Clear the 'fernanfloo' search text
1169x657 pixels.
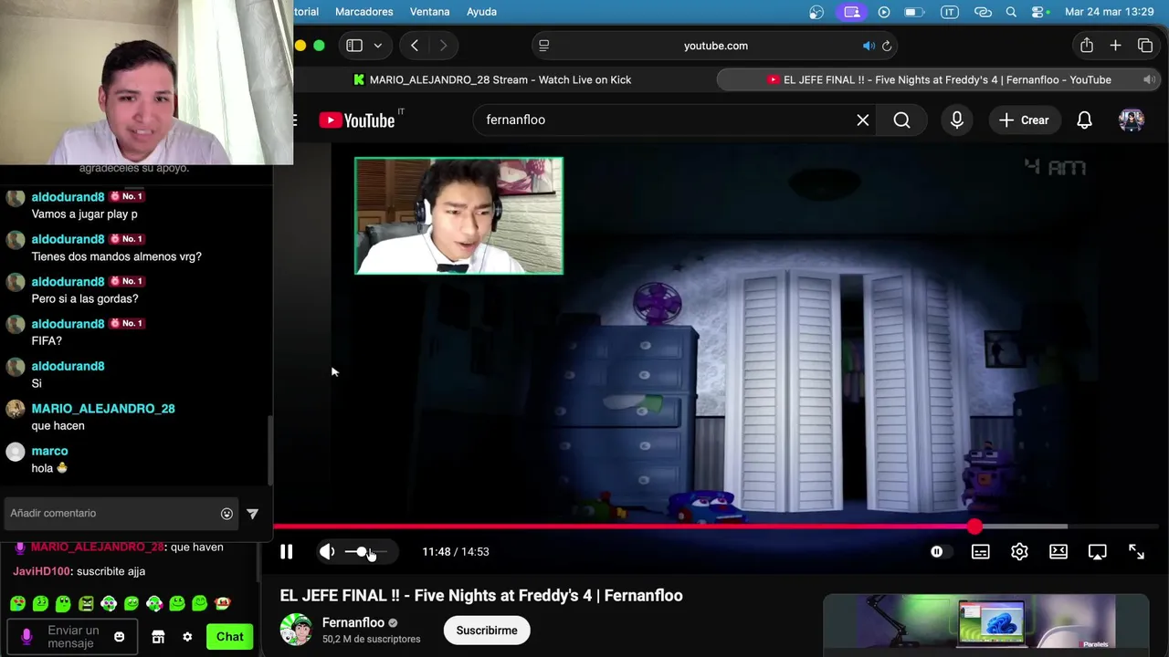pyautogui.click(x=862, y=120)
